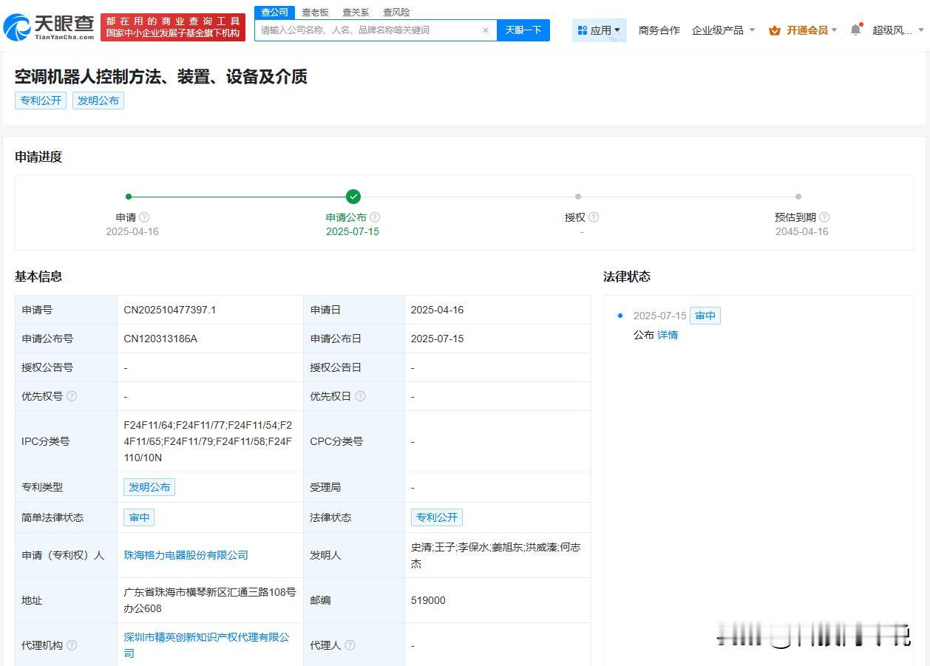
Task: Select postal code 519000
Action: coord(428,600)
